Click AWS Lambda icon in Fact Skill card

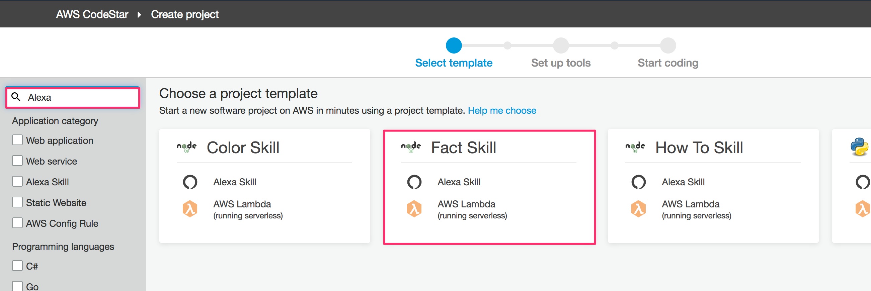pos(414,208)
